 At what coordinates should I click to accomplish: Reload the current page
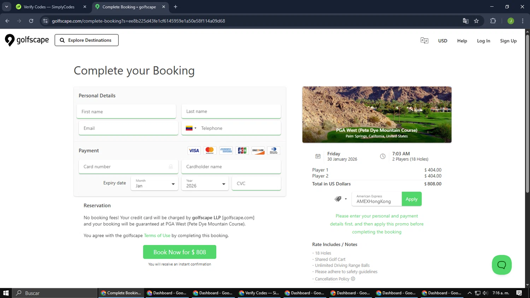point(31,21)
